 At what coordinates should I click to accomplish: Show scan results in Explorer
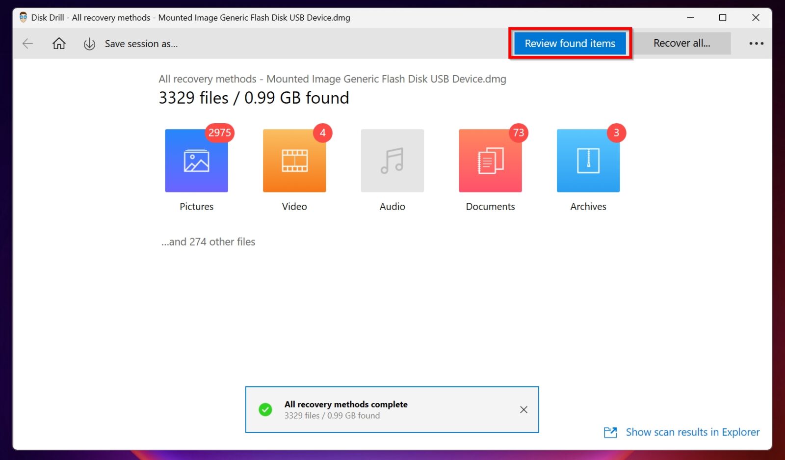[x=692, y=432]
